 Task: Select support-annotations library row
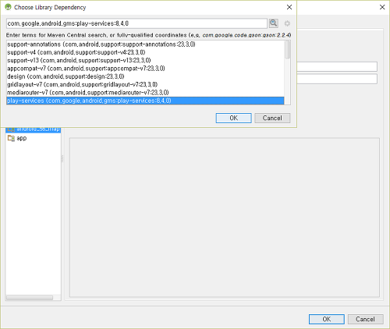coord(145,44)
